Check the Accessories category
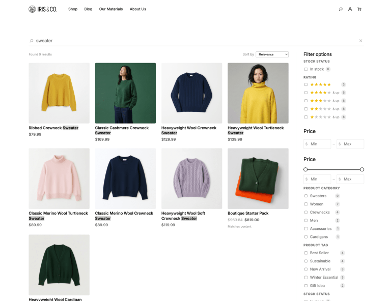391x301 pixels. coord(305,229)
